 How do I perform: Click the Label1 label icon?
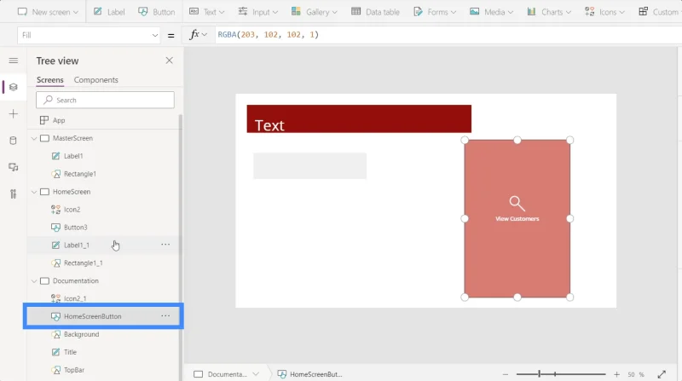point(55,156)
